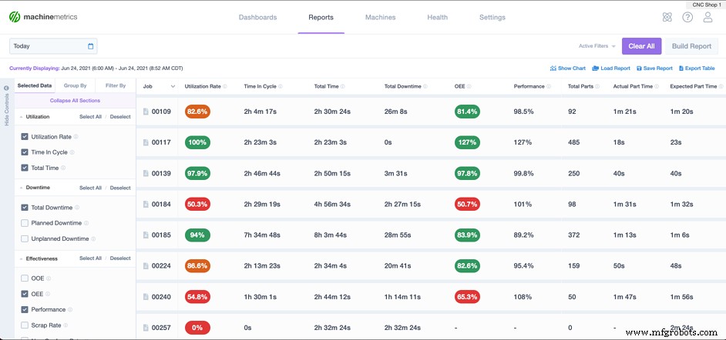Click the Export Table link
726x340 pixels.
click(697, 68)
